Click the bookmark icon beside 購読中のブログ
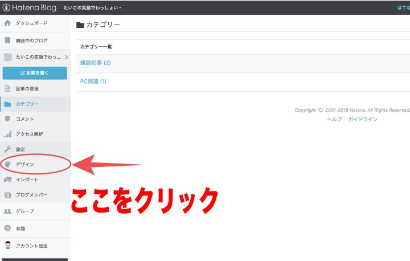Screen dimensions: 410x261 pyautogui.click(x=7, y=40)
